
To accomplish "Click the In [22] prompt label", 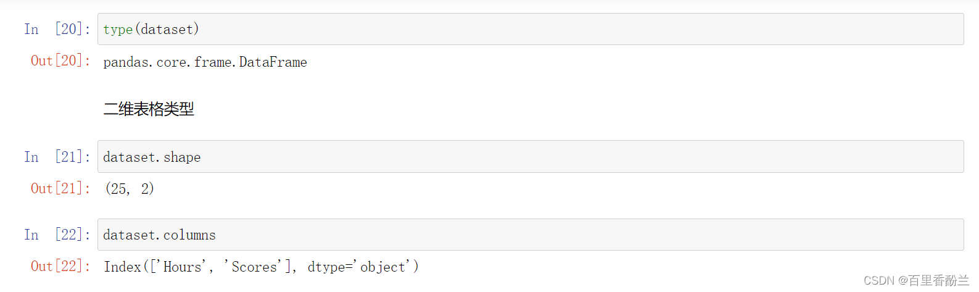I will (57, 235).
